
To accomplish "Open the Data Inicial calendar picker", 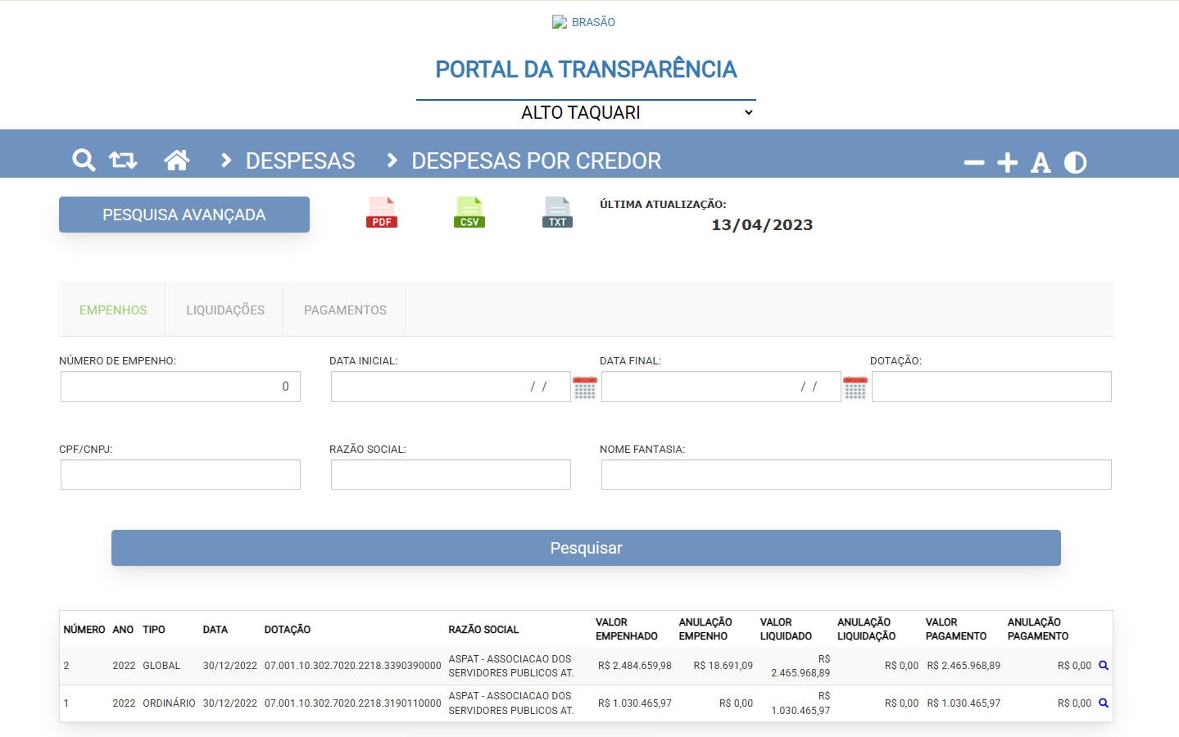I will (x=585, y=387).
